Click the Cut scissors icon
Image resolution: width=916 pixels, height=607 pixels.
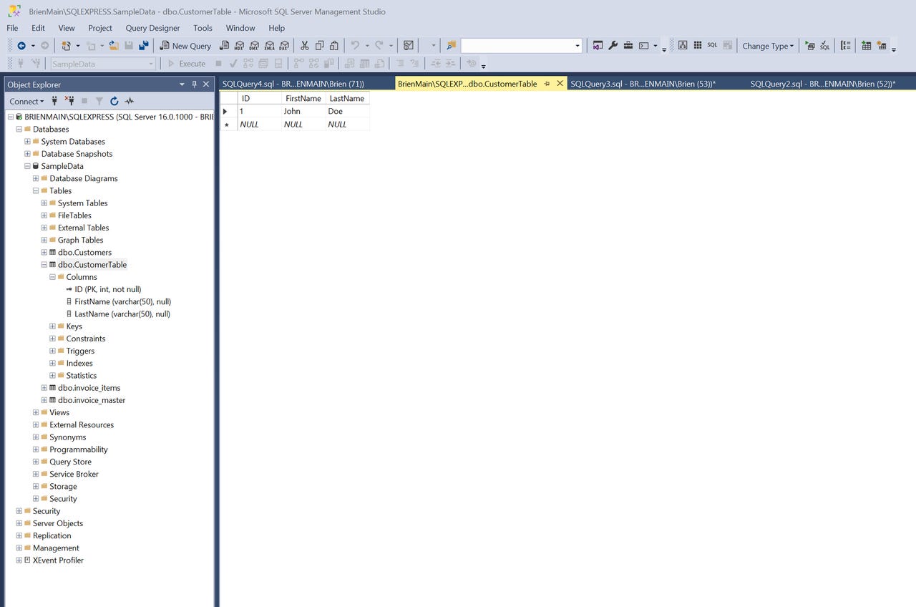coord(304,46)
